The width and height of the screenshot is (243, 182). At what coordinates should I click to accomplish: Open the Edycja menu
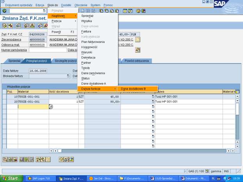pos(40,5)
